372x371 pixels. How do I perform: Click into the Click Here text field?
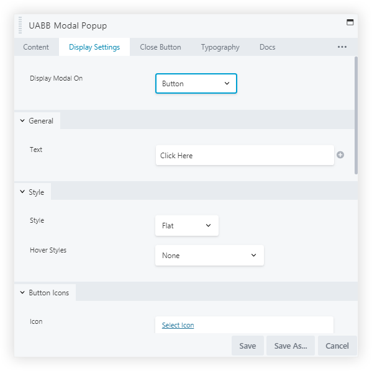245,155
